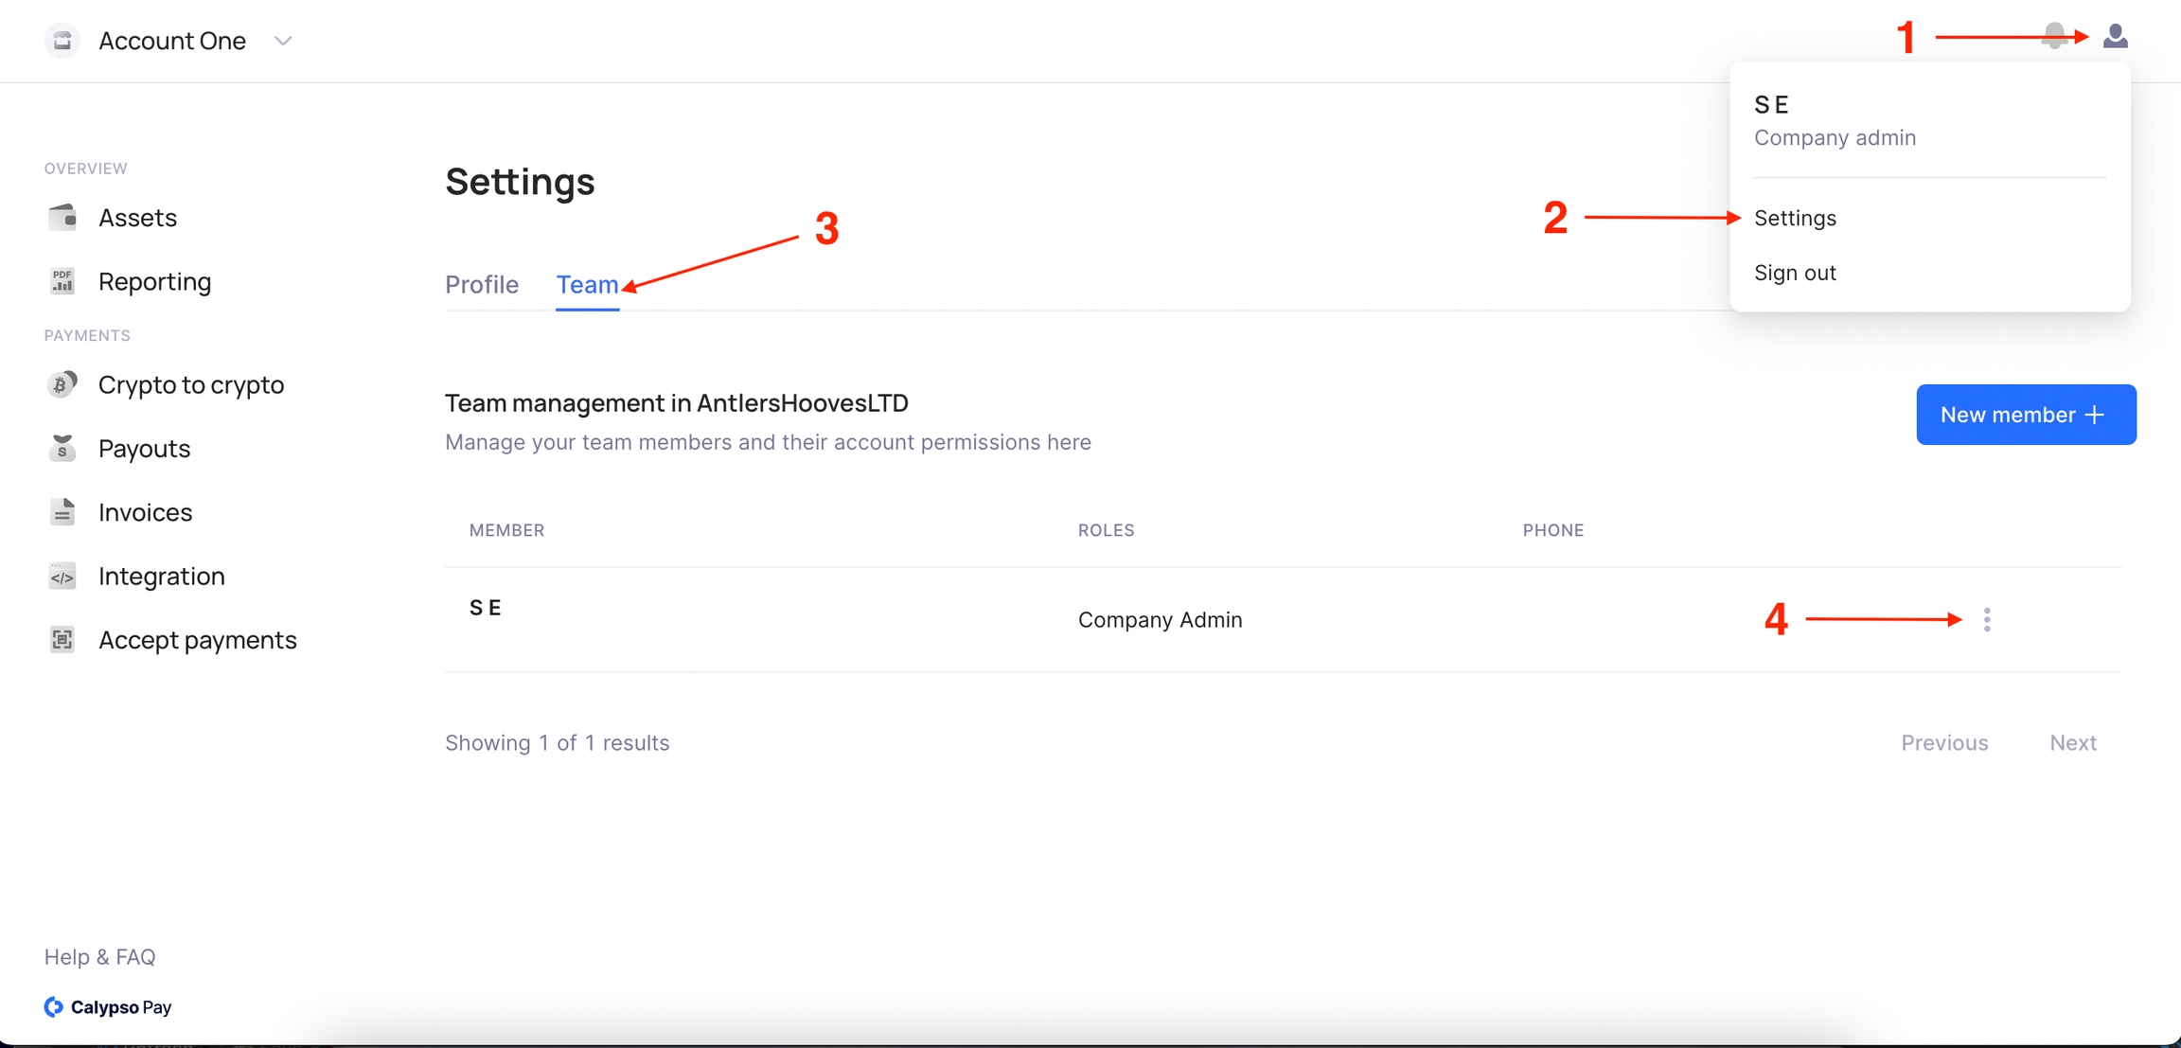
Task: Expand the Account One chevron dropdown
Action: [282, 41]
